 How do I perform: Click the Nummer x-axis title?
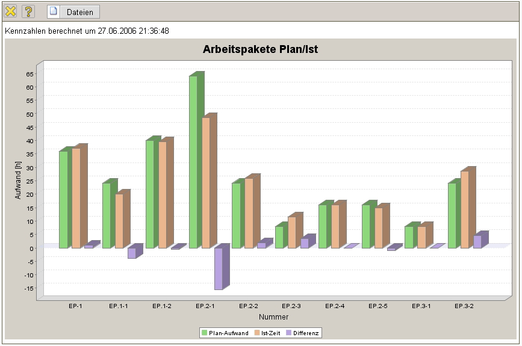coord(273,317)
